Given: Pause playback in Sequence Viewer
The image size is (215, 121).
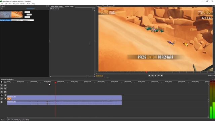Looking at the screenshot, I should (156, 76).
